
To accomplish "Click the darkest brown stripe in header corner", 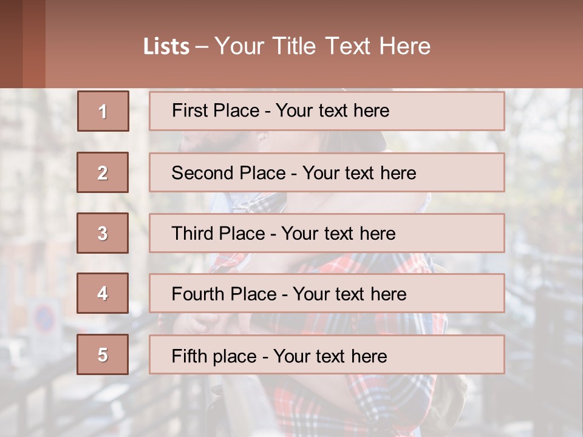I will [11, 44].
